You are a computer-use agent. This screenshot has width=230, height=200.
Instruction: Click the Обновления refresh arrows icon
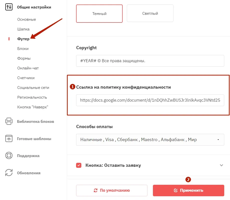(9, 173)
